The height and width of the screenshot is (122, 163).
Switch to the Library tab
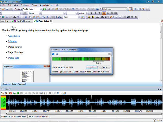[6, 21]
